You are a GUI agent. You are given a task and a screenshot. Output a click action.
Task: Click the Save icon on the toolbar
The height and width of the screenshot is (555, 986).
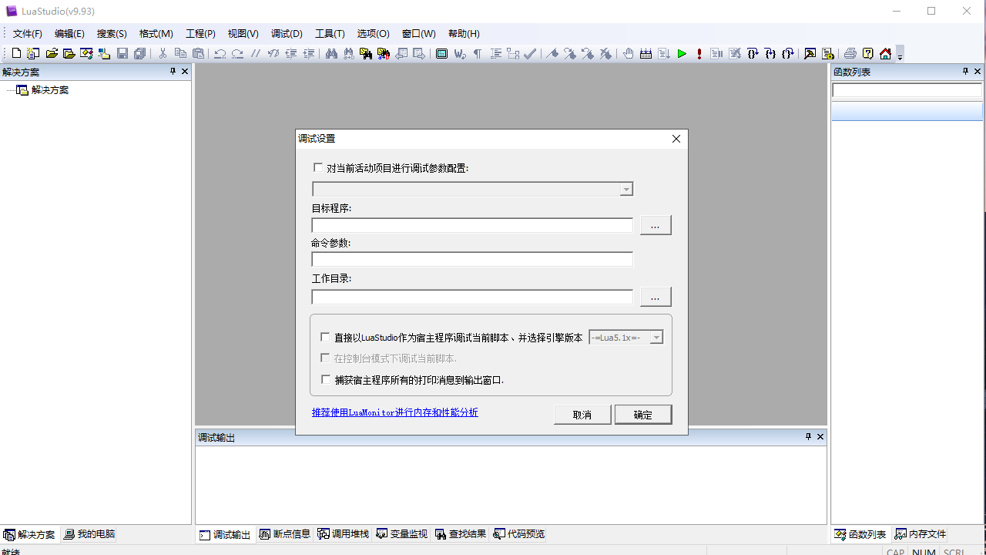(x=122, y=53)
